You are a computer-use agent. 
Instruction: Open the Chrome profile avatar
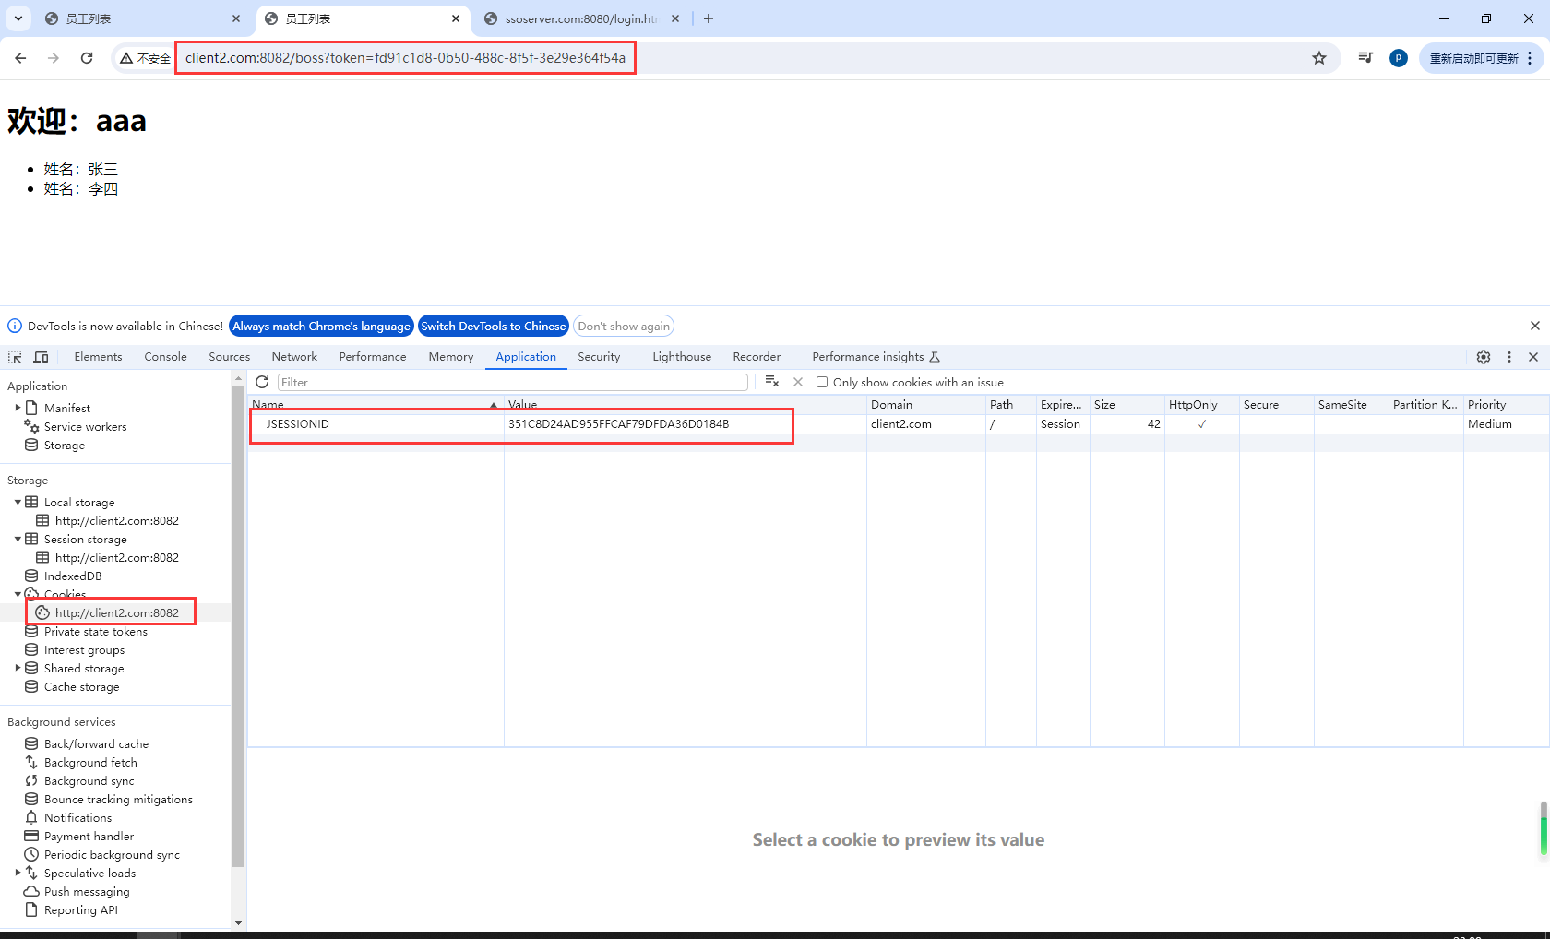pos(1399,58)
